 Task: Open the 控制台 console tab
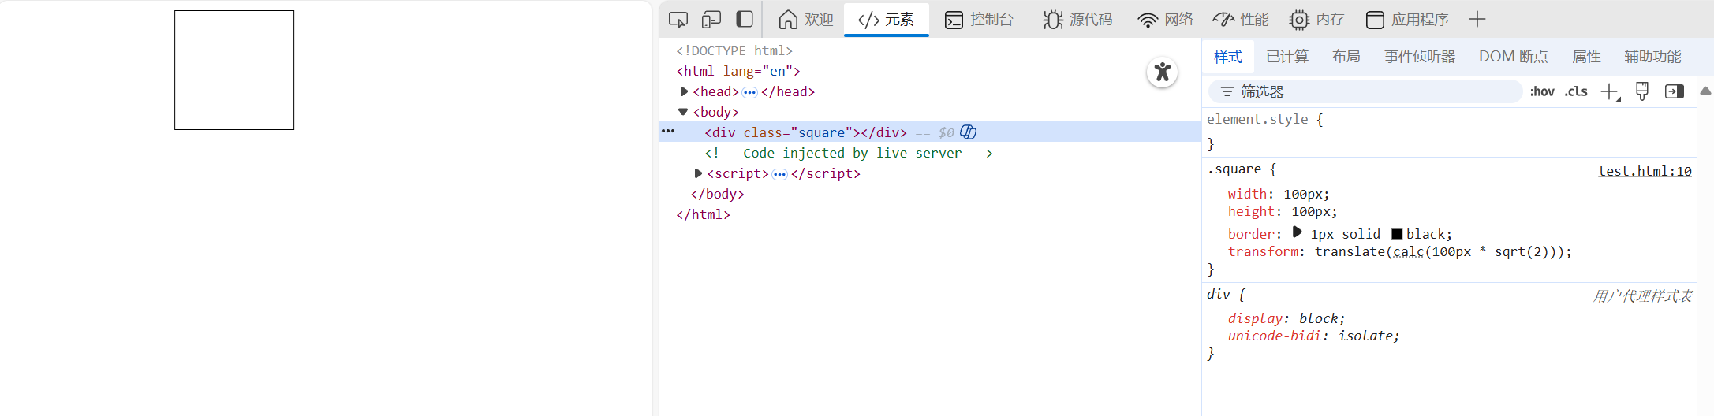pyautogui.click(x=979, y=20)
